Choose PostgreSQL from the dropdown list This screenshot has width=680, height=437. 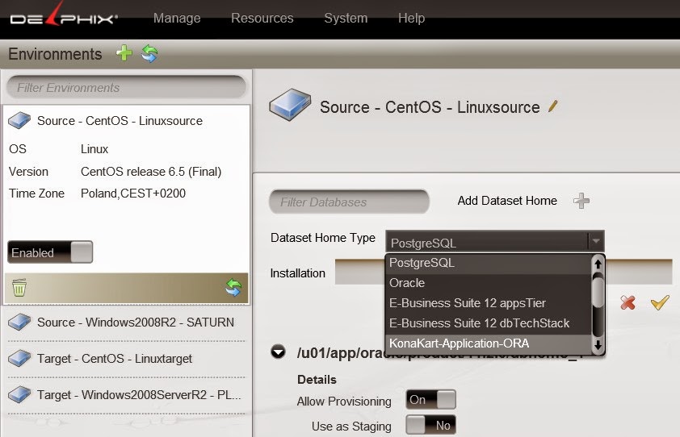tap(489, 263)
